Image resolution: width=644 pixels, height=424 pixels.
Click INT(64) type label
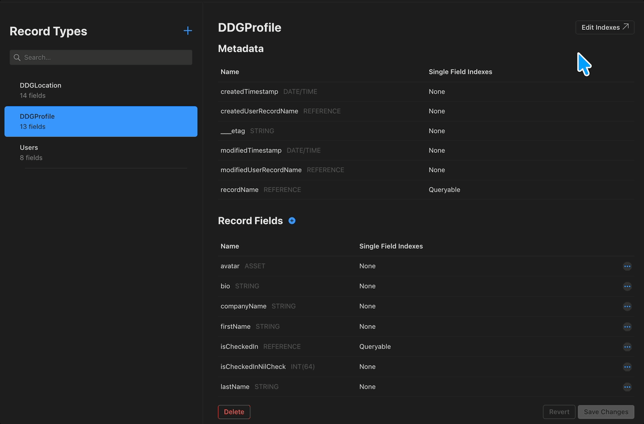point(303,367)
